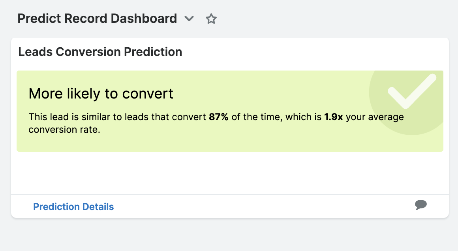Click the "This lead is similar" sentence start
458x251 pixels.
59,117
